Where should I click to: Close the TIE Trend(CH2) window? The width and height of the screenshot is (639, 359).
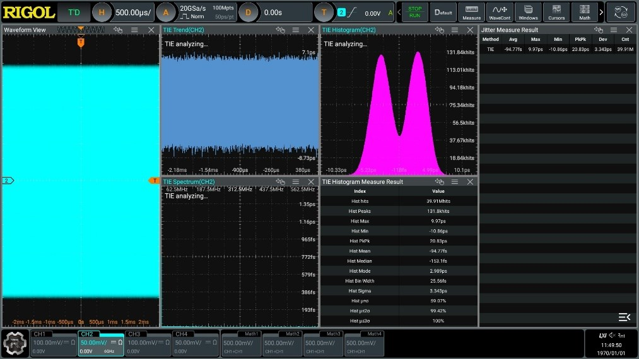[x=311, y=30]
